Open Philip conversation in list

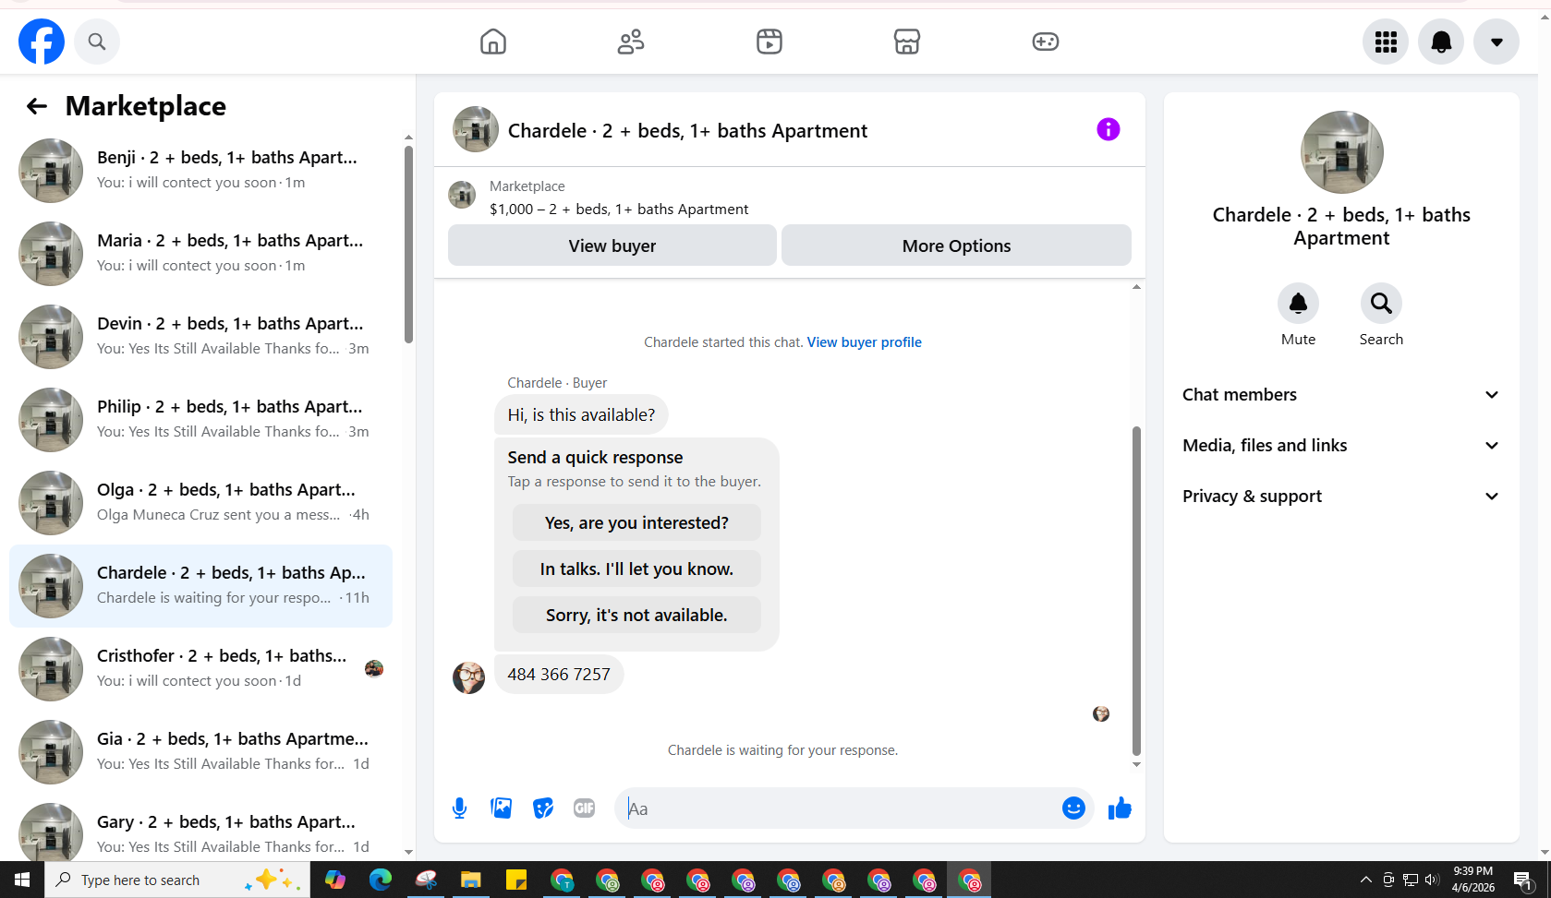[200, 420]
